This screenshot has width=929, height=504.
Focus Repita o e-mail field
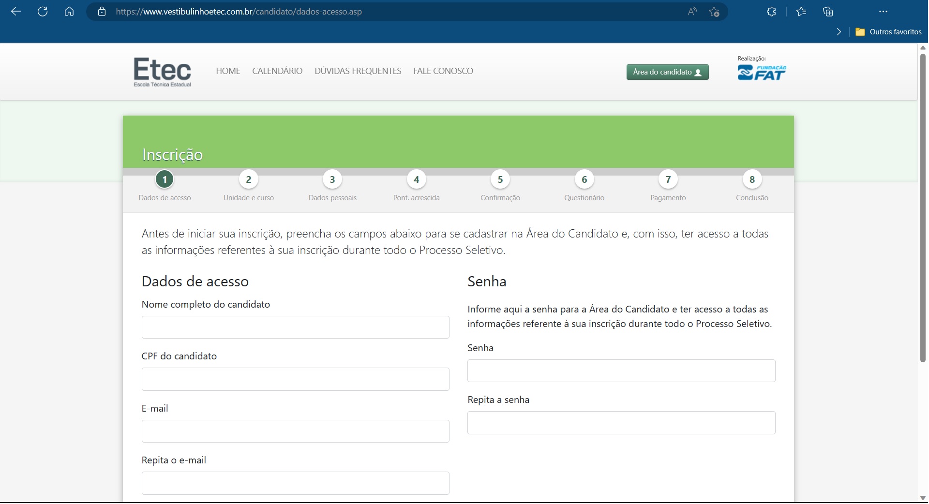tap(296, 483)
